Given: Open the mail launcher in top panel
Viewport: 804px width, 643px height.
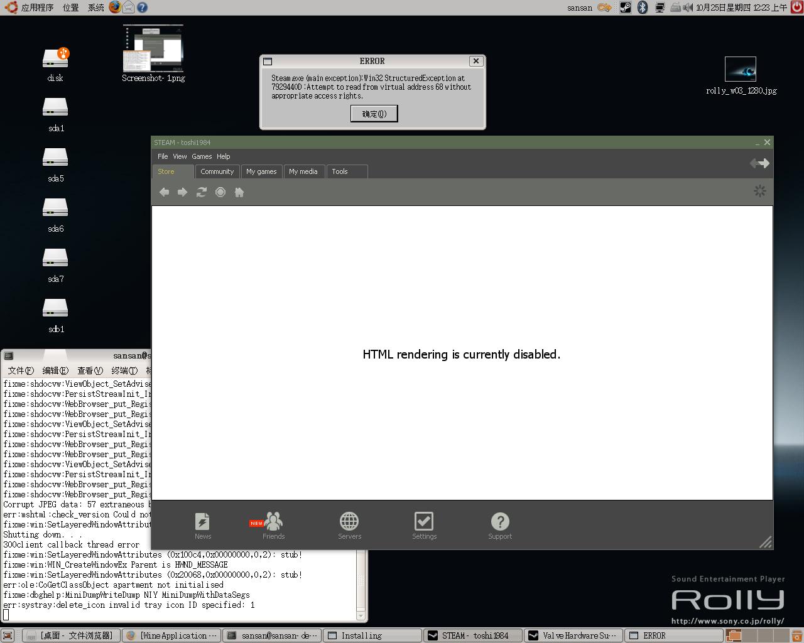Looking at the screenshot, I should click(x=128, y=8).
